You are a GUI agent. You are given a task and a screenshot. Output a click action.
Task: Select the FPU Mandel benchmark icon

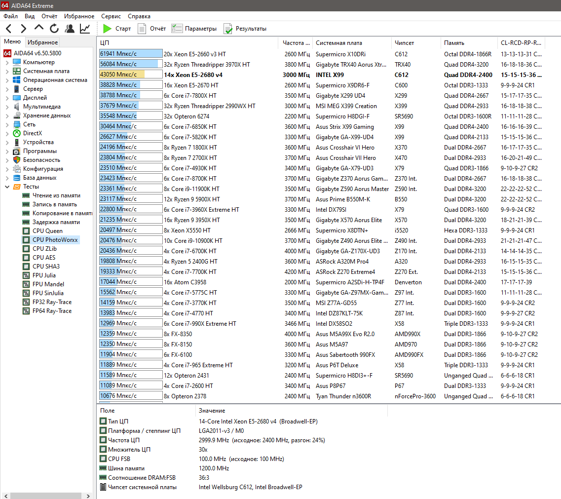point(26,284)
